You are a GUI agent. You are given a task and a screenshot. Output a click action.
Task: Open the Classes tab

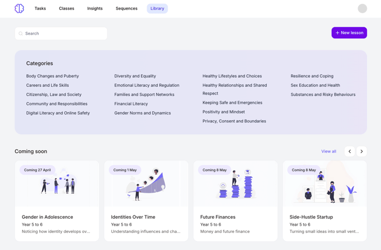67,9
